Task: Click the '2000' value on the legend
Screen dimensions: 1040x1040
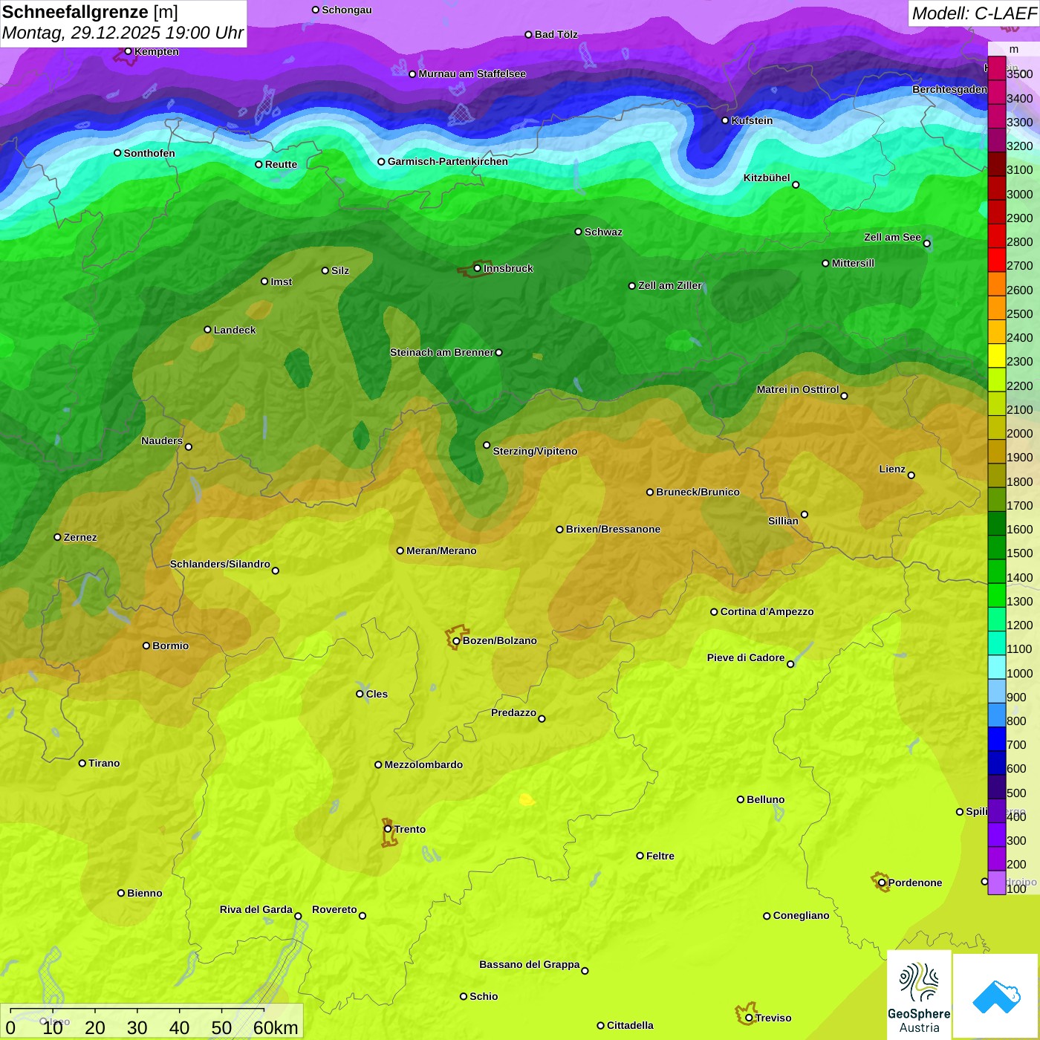Action: pyautogui.click(x=1019, y=433)
